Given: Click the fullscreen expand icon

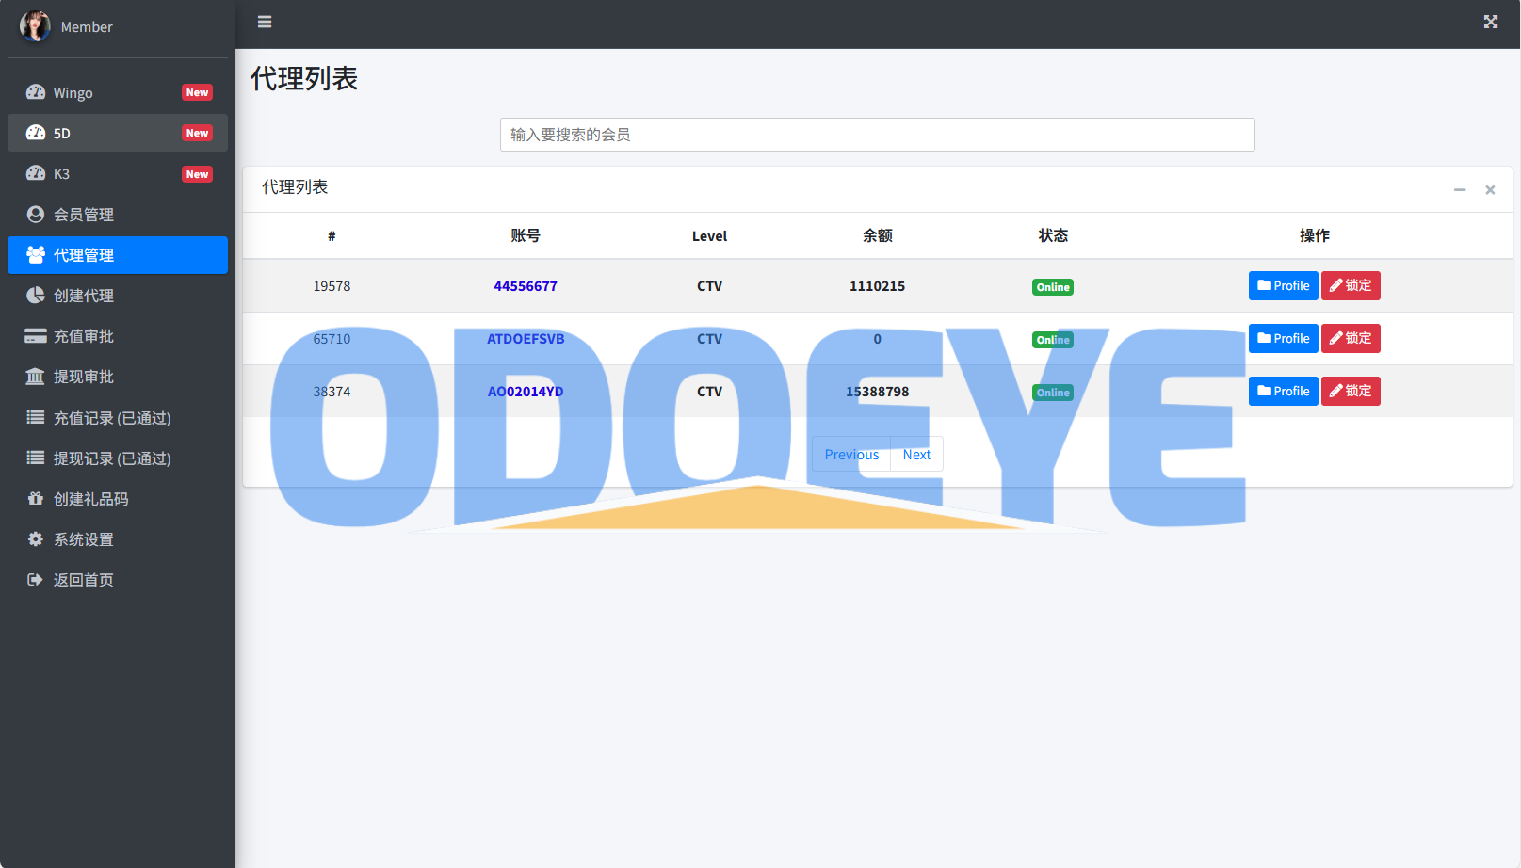Looking at the screenshot, I should coord(1490,22).
